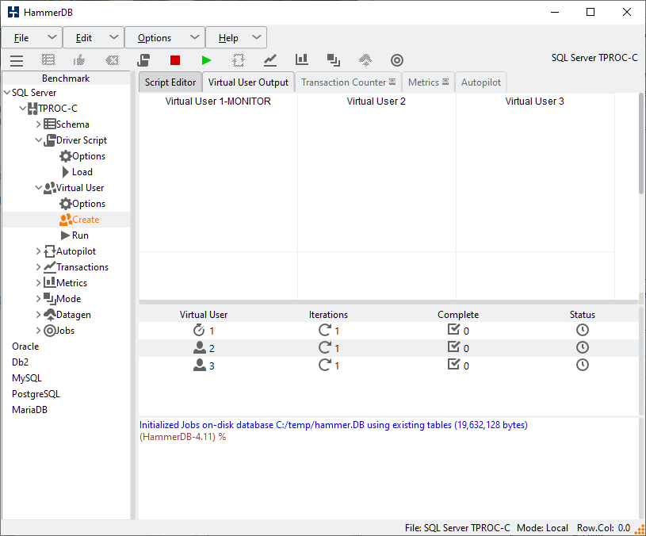This screenshot has width=646, height=536.
Task: Click the Autopilot icon in tree
Action: tap(50, 251)
